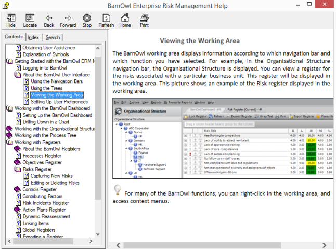Go back with the Back arrow
336x249 pixels.
pos(49,18)
